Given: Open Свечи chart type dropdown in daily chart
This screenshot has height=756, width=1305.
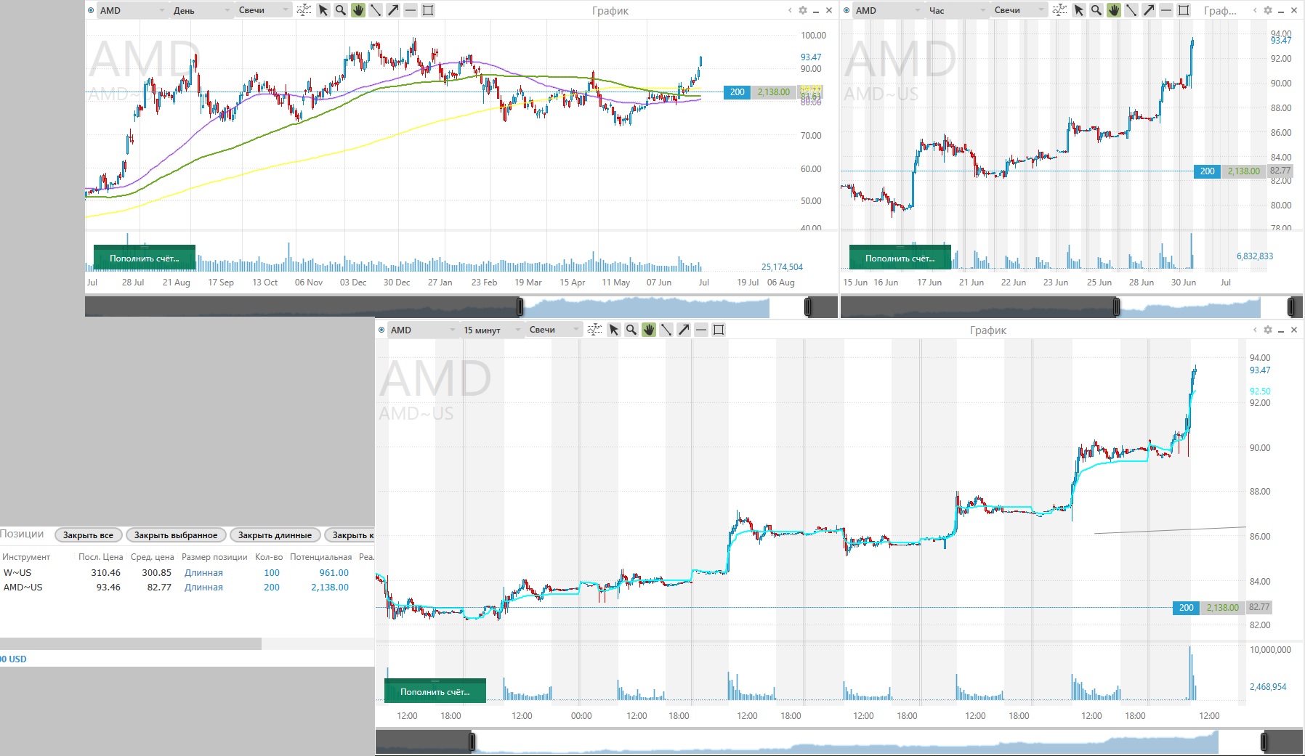Looking at the screenshot, I should pos(263,10).
